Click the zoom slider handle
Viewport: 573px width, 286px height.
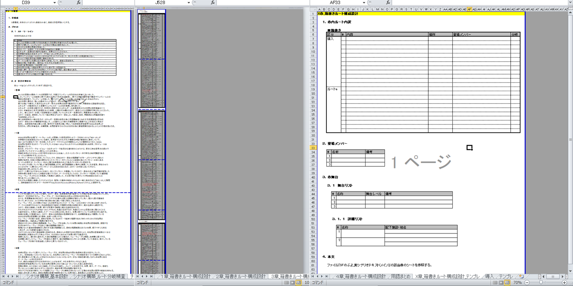tap(541, 282)
